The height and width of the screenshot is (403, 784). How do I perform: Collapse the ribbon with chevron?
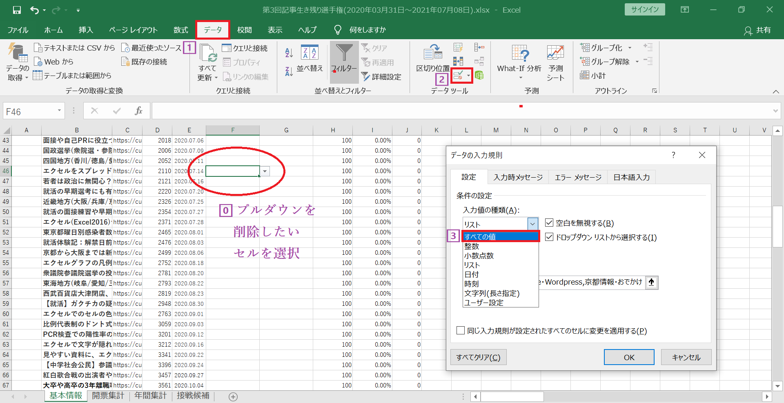coord(776,91)
